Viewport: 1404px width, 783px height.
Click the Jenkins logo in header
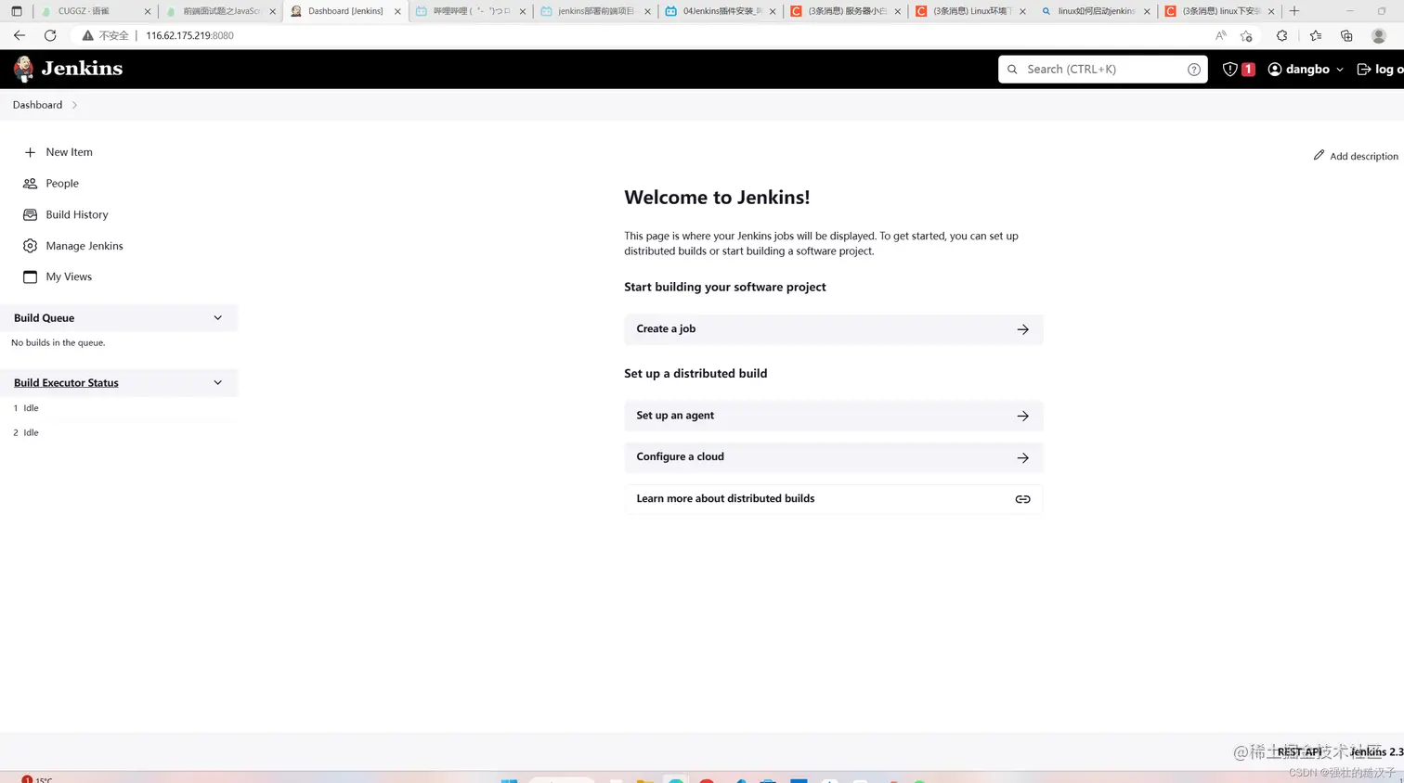68,69
